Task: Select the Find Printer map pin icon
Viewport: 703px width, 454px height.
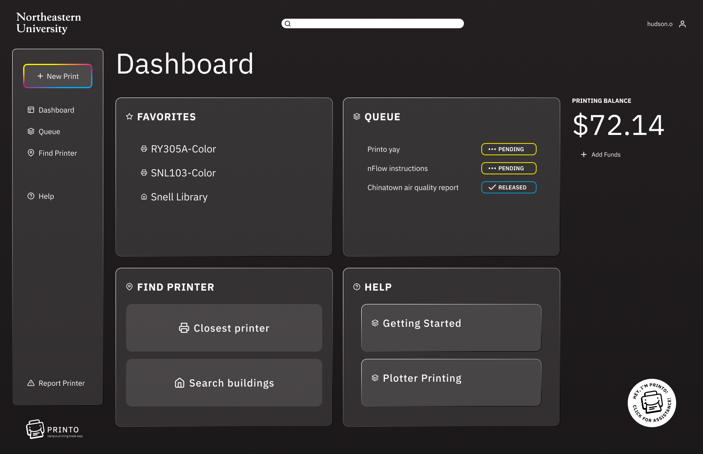Action: 31,153
